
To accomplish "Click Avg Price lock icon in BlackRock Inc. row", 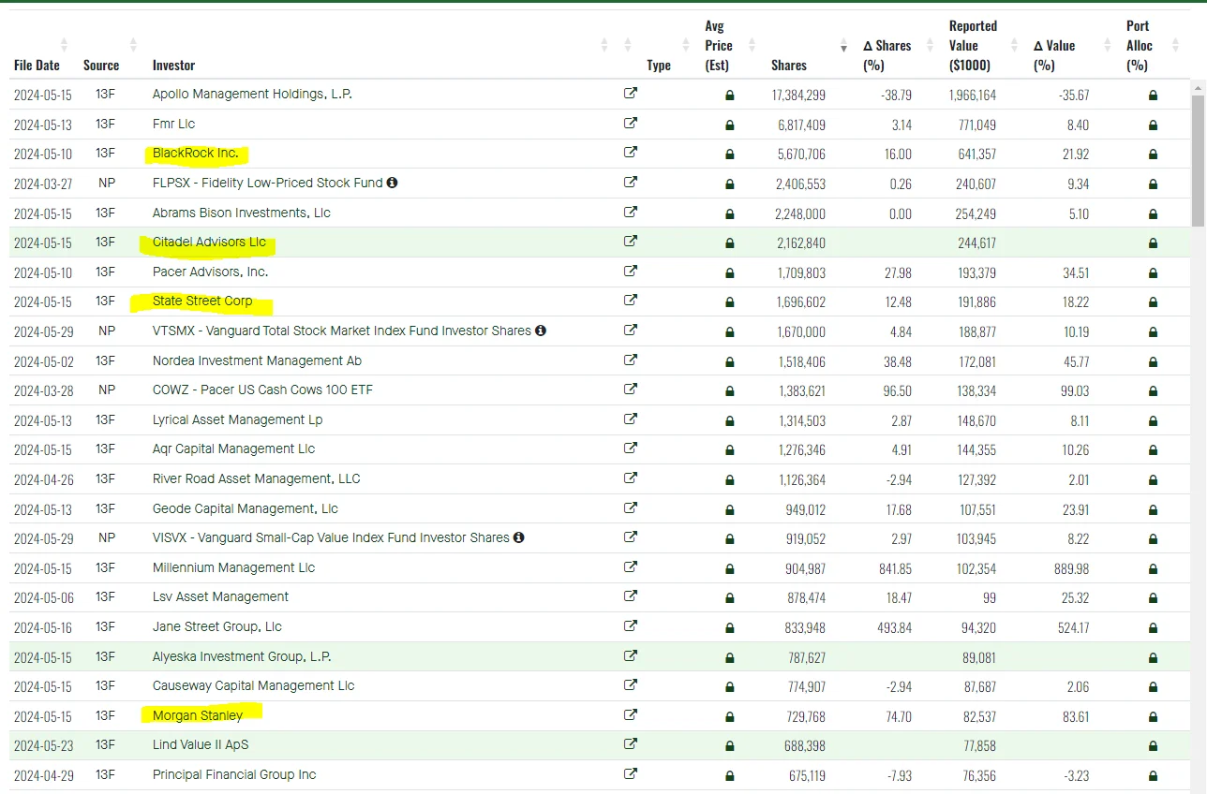I will [730, 154].
